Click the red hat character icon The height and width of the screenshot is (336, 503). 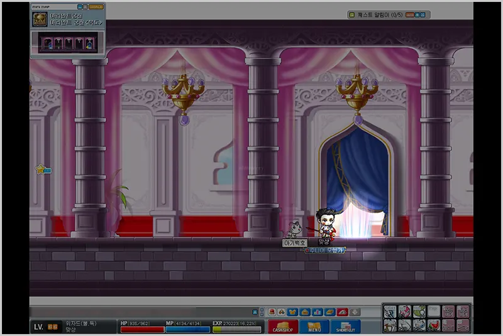pyautogui.click(x=272, y=312)
